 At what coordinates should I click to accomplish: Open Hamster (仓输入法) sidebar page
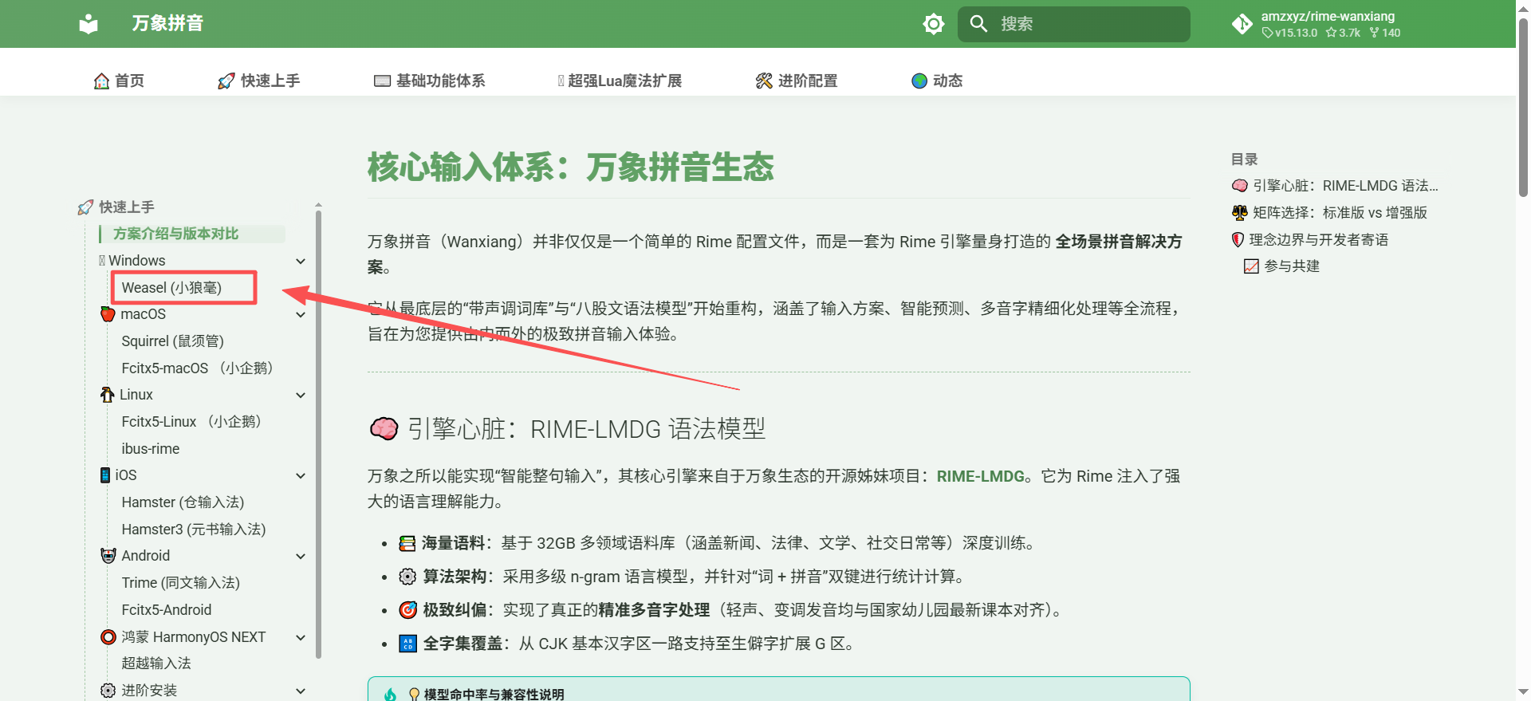tap(183, 502)
